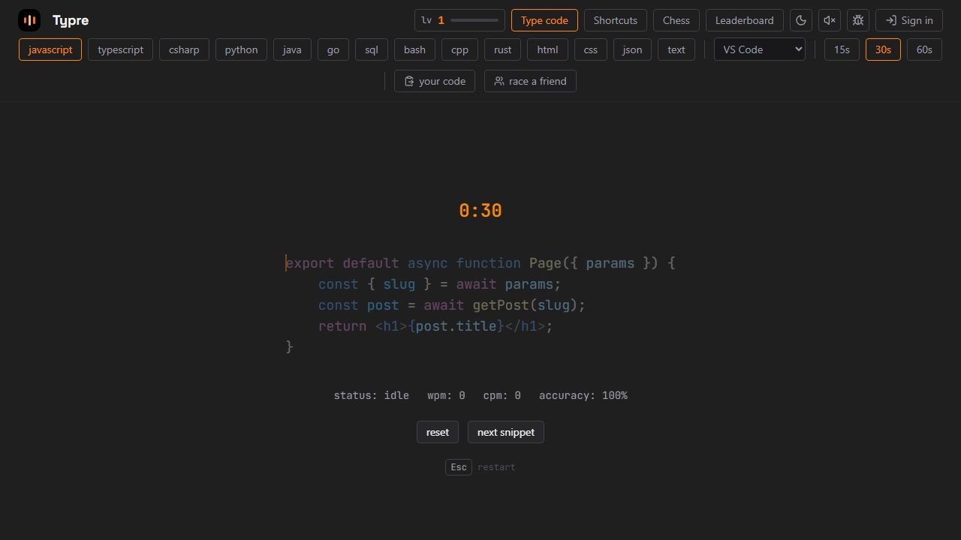Choose css language option
This screenshot has width=961, height=540.
(x=591, y=49)
